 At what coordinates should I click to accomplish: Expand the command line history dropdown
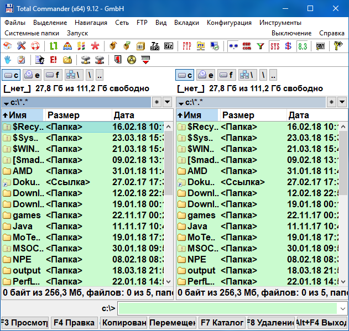(x=342, y=308)
